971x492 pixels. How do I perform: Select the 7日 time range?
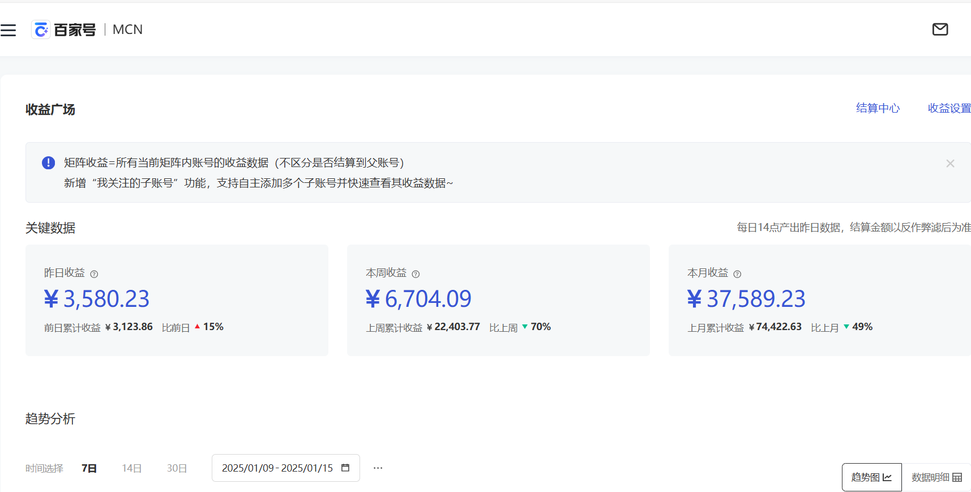89,468
